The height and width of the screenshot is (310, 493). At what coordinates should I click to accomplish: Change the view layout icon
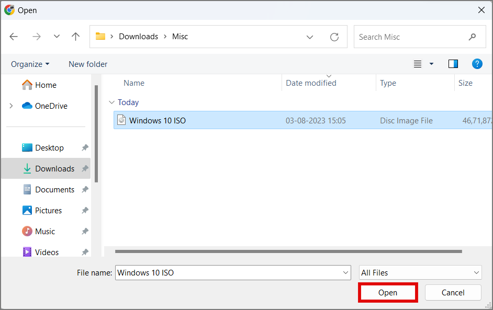(418, 64)
